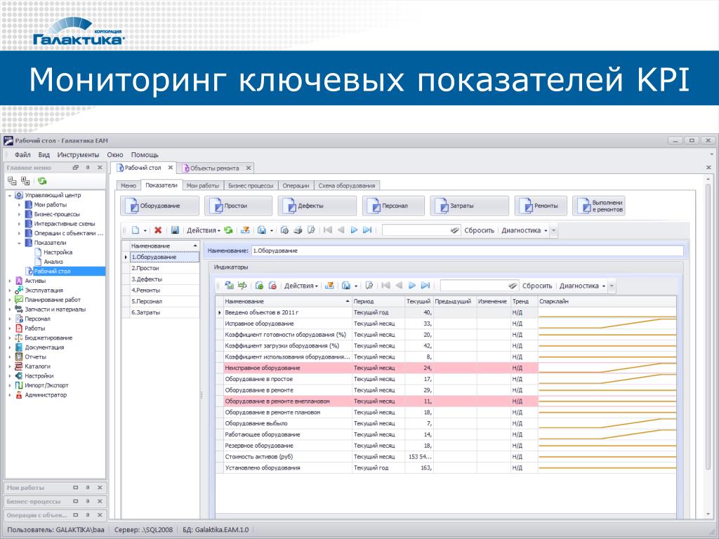Click remove indicator red minus icon

(x=272, y=286)
